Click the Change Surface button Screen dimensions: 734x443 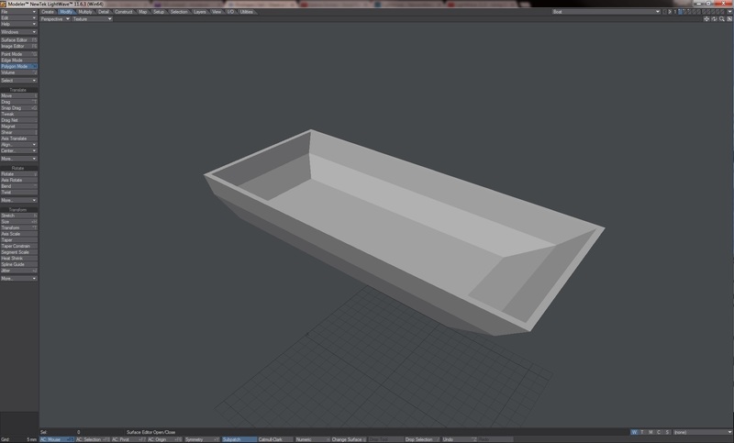[349, 439]
